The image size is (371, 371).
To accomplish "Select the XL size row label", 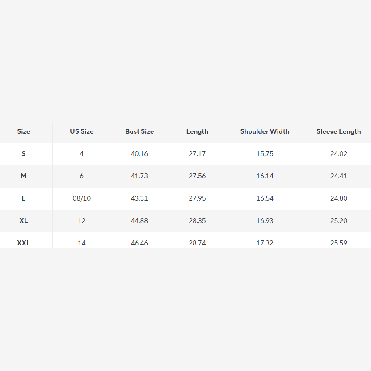I will [24, 220].
